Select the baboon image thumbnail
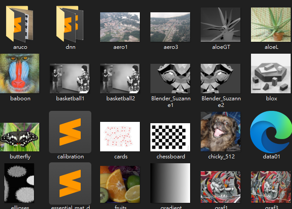This screenshot has height=209, width=292. coord(20,73)
